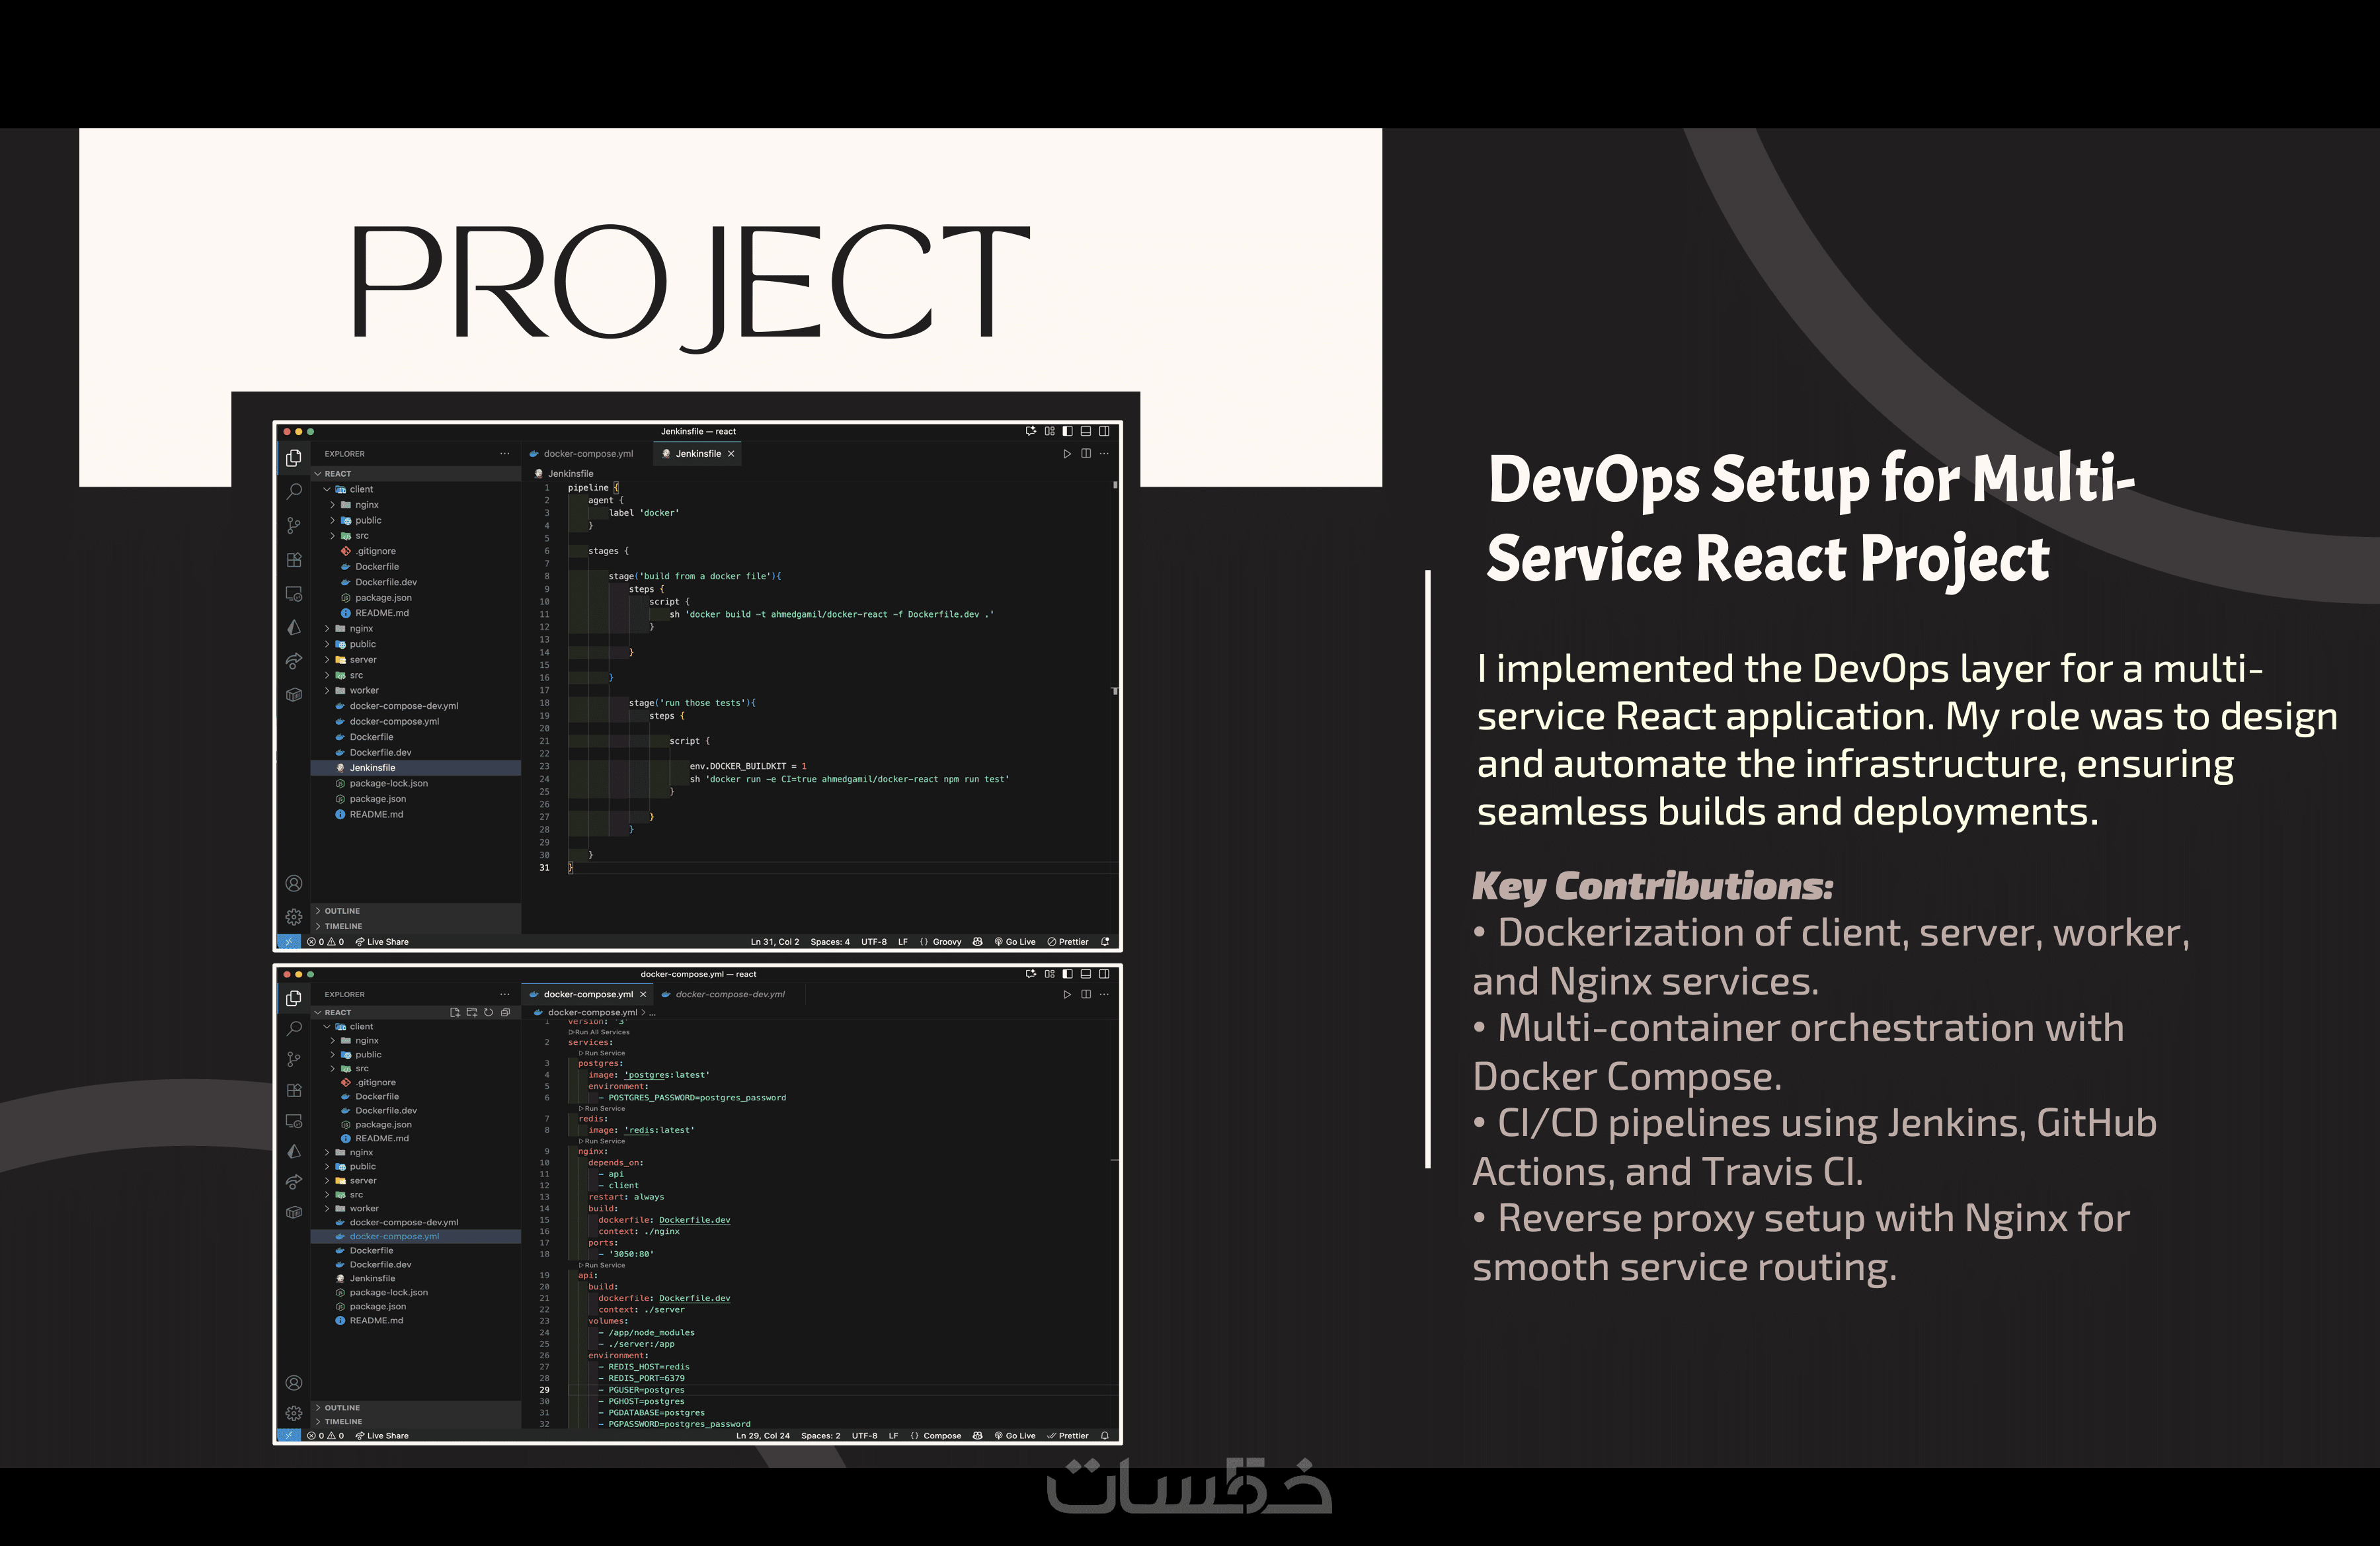
Task: Create new file using explorer New File icon
Action: [455, 1012]
